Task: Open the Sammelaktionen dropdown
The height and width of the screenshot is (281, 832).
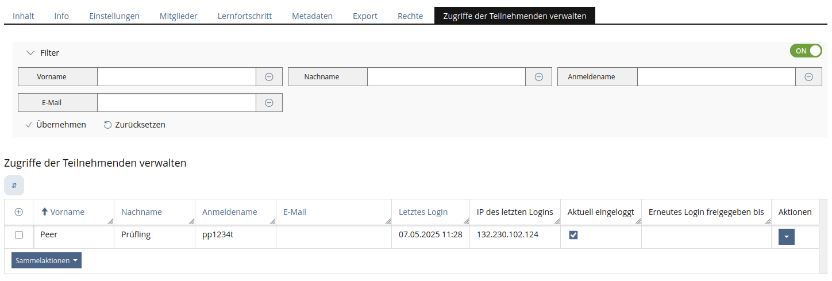Action: [x=47, y=260]
